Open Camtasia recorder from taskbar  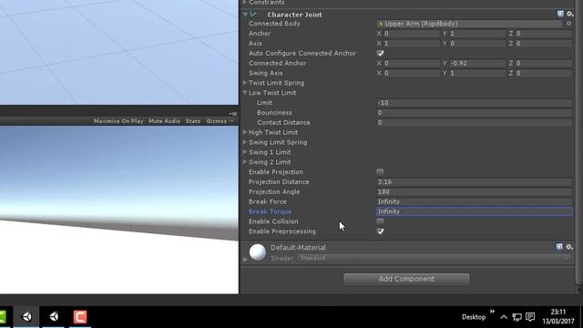tap(80, 317)
